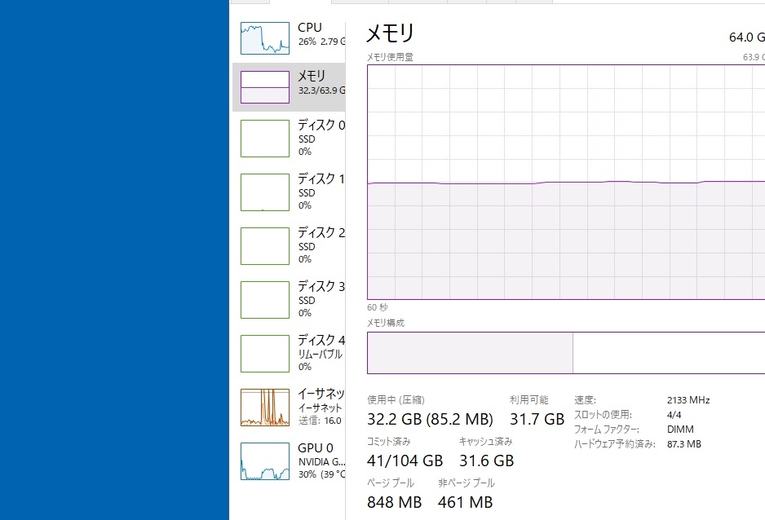Click the イーサネット sidebar label
The image size is (765, 520).
click(x=321, y=394)
